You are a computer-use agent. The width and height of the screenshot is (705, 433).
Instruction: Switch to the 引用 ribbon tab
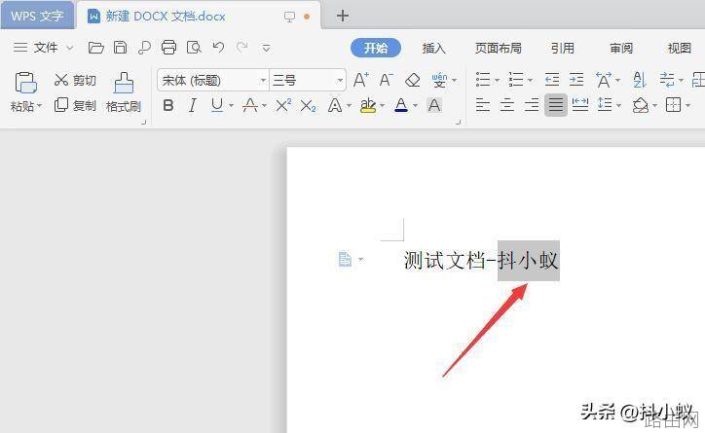click(x=563, y=48)
